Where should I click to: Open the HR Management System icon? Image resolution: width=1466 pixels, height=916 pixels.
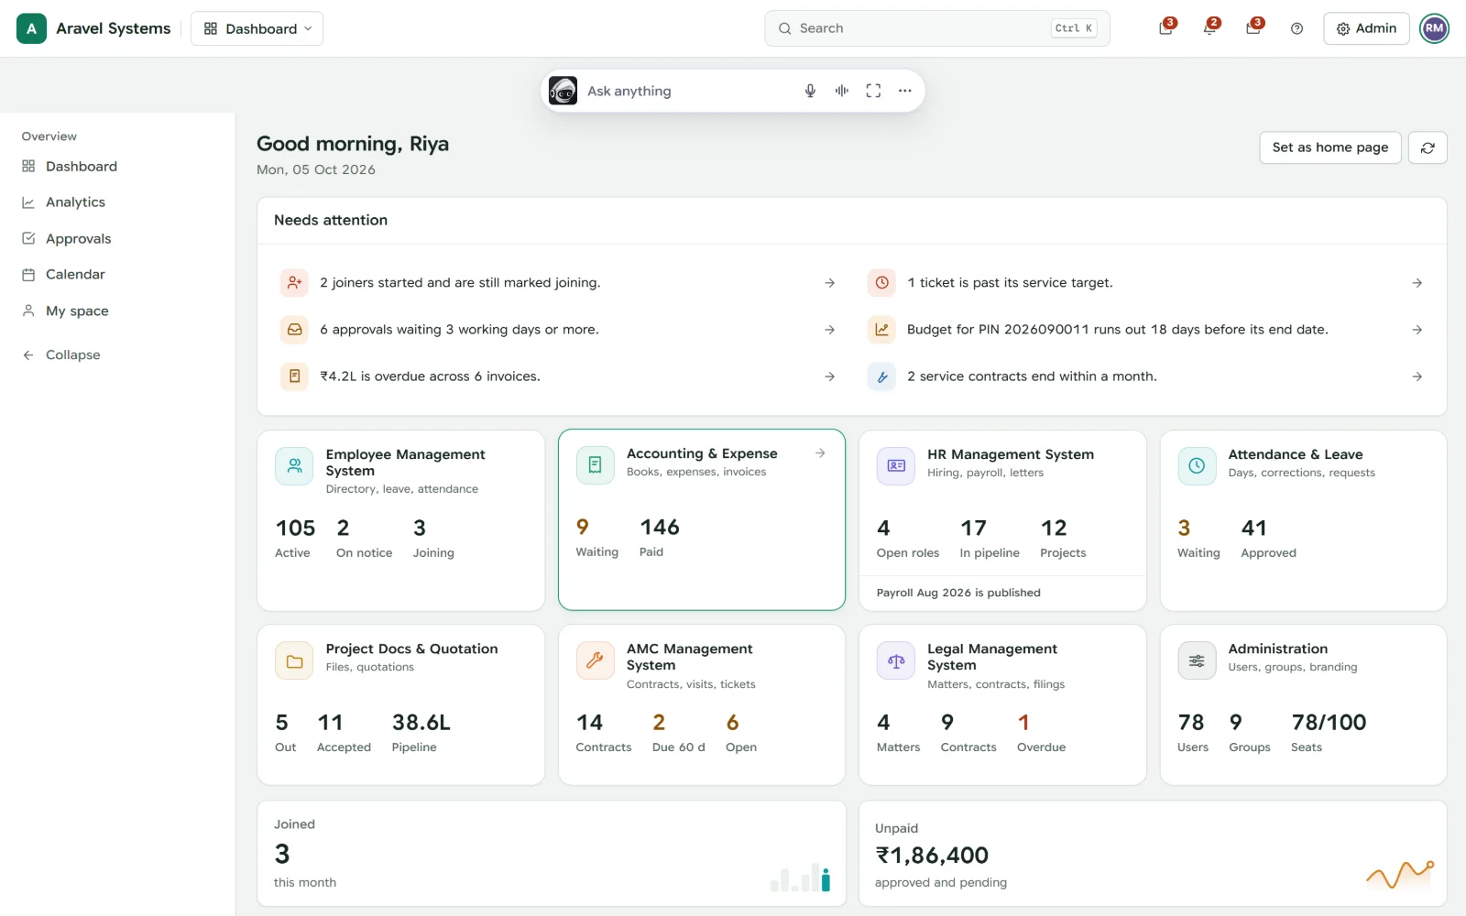[896, 466]
